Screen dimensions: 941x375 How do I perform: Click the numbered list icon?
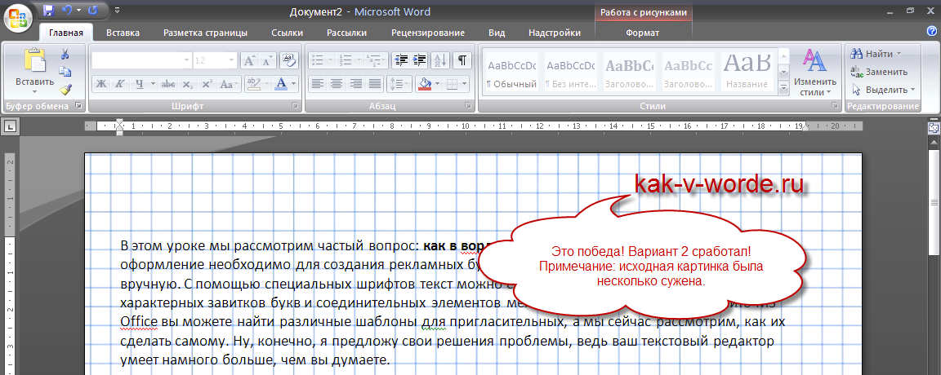click(x=345, y=60)
